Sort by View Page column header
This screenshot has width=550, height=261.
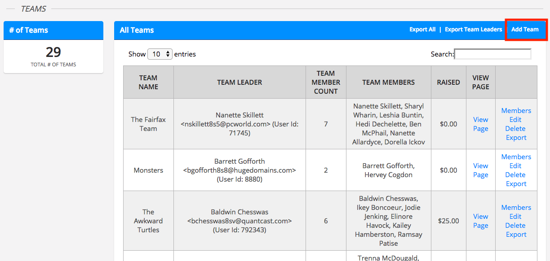point(481,83)
